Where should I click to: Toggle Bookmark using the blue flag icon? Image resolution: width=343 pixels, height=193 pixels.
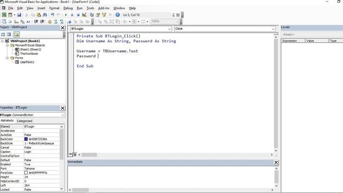(x=69, y=21)
